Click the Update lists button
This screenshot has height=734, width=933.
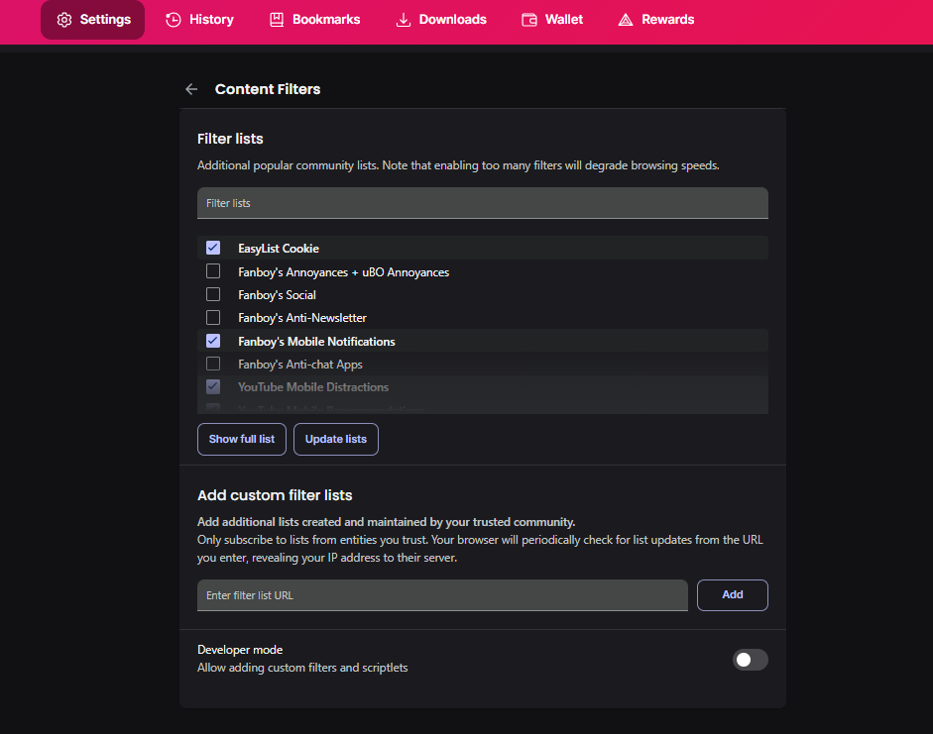335,439
